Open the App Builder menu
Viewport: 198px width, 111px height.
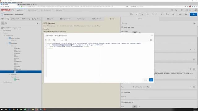click(21, 10)
